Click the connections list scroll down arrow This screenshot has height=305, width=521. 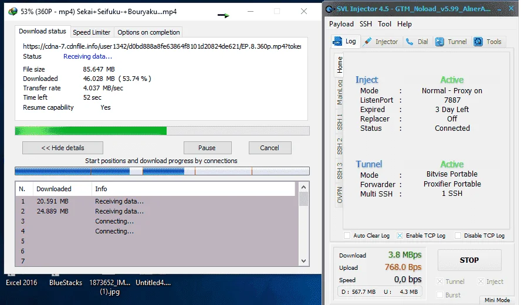click(x=303, y=261)
